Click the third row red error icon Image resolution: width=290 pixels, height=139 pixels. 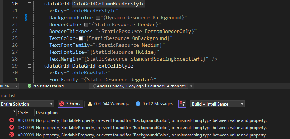pos(12,135)
